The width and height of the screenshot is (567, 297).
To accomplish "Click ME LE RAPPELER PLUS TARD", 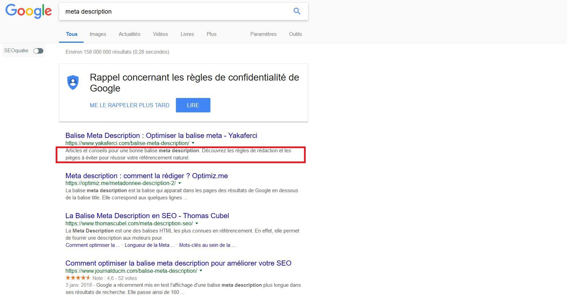I will (129, 105).
